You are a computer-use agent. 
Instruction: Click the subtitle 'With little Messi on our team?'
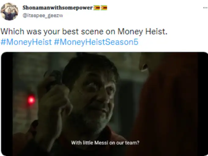[105, 143]
